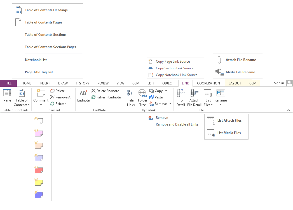Click Attach File Detail

[x=194, y=98]
